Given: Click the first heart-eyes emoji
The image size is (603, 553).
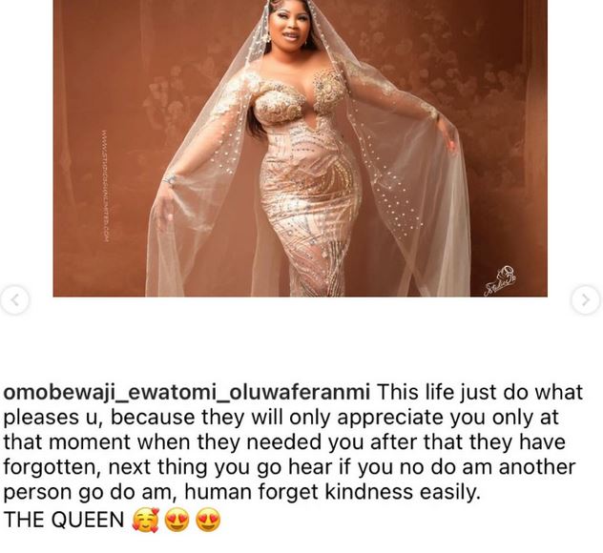Looking at the screenshot, I should click(x=177, y=521).
